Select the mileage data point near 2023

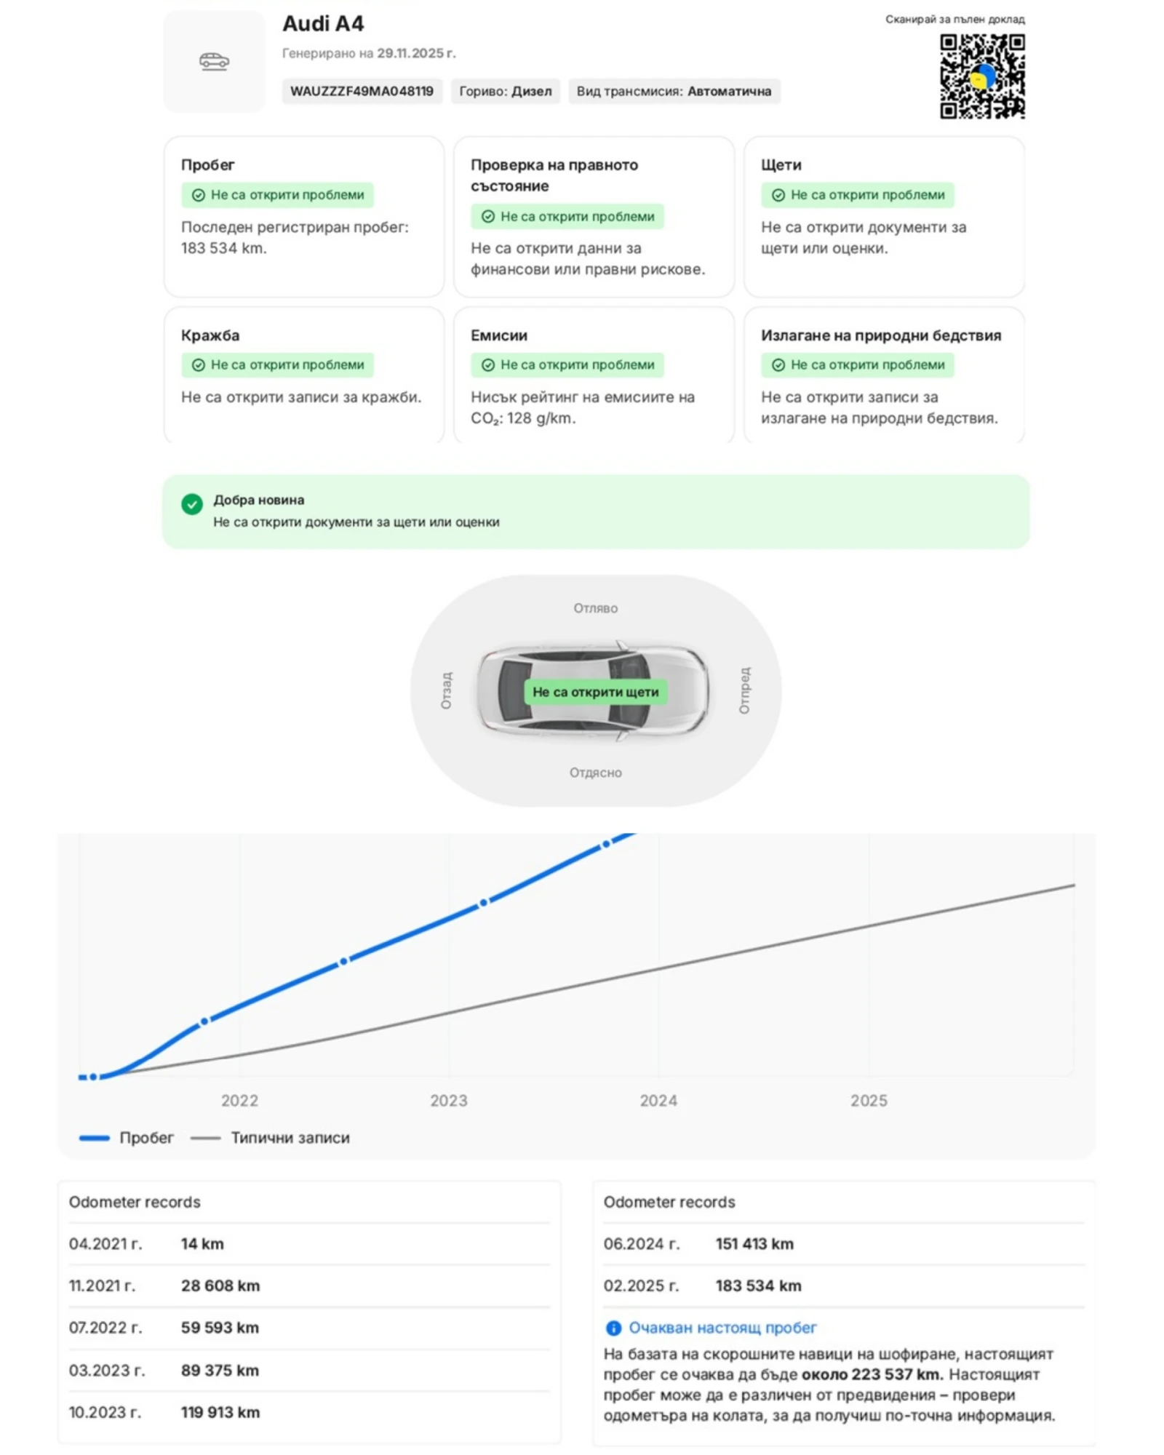pyautogui.click(x=484, y=903)
